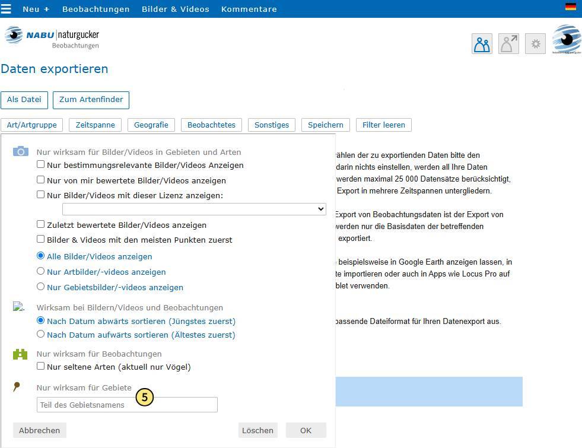Click the pin icon for Gebiete
Image resolution: width=582 pixels, height=448 pixels.
(x=17, y=387)
